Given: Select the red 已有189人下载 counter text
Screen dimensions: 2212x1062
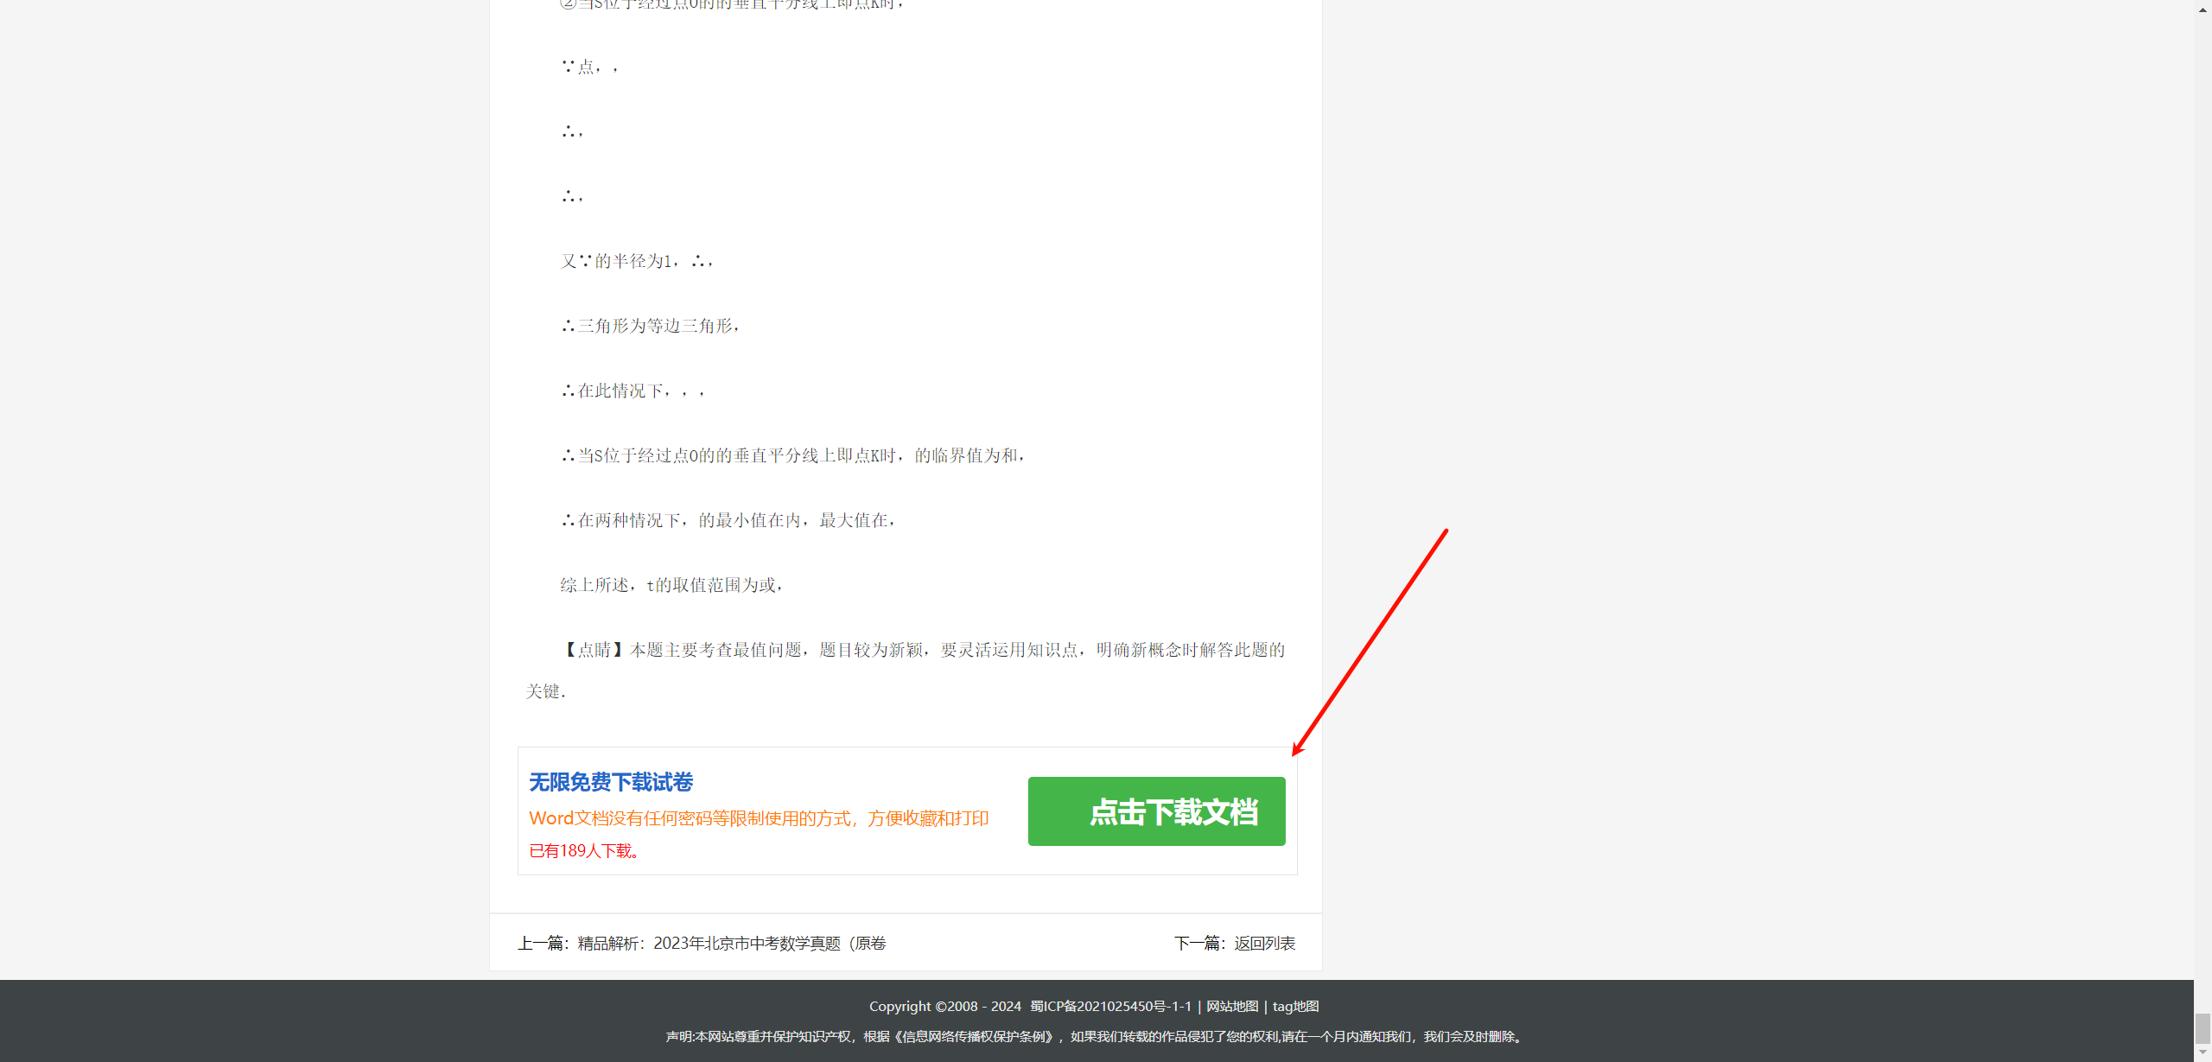Looking at the screenshot, I should [x=584, y=851].
